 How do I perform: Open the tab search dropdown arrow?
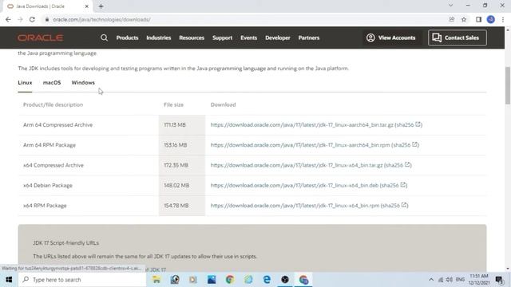[450, 6]
